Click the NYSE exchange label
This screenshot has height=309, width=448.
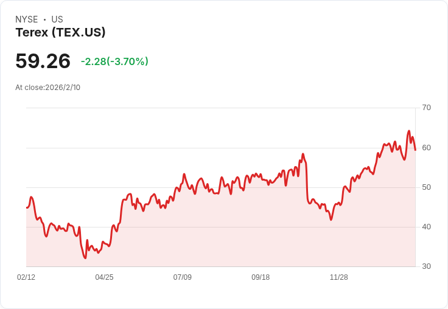click(x=26, y=19)
